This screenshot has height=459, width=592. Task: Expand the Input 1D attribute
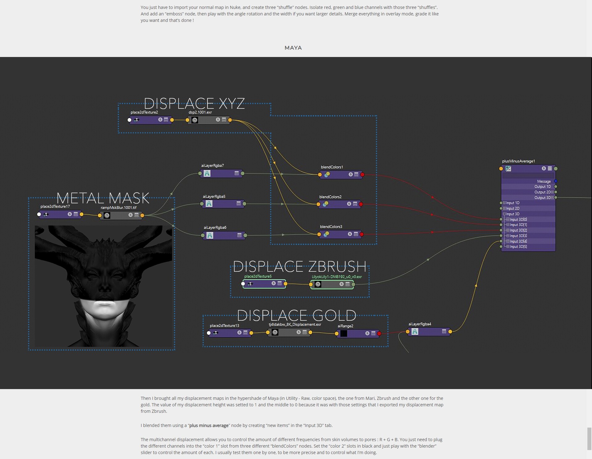pos(504,203)
